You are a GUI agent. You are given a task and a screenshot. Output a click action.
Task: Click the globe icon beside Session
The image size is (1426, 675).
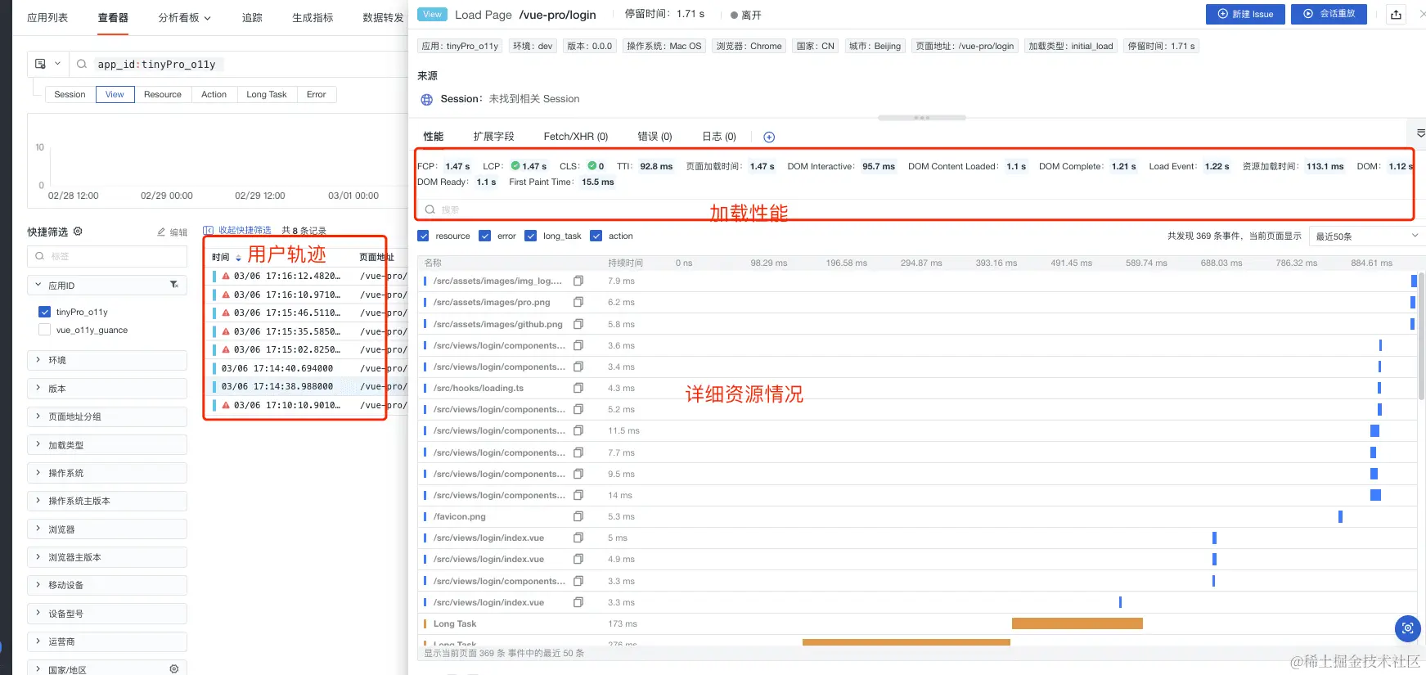coord(426,99)
